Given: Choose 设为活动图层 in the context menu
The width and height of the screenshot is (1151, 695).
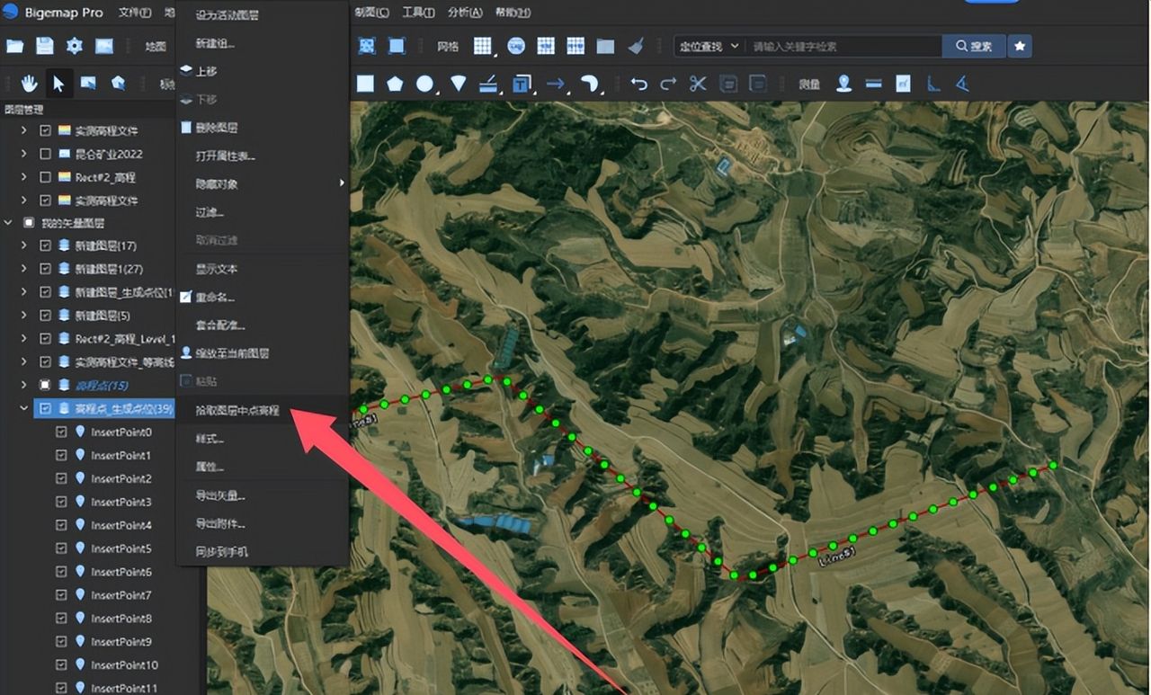Looking at the screenshot, I should (x=262, y=14).
